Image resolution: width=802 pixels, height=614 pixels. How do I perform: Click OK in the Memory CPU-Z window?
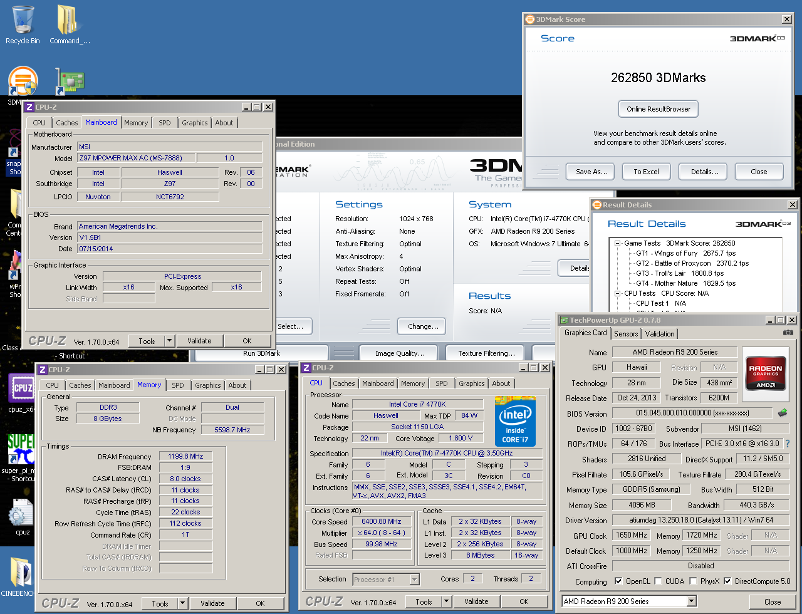point(260,603)
